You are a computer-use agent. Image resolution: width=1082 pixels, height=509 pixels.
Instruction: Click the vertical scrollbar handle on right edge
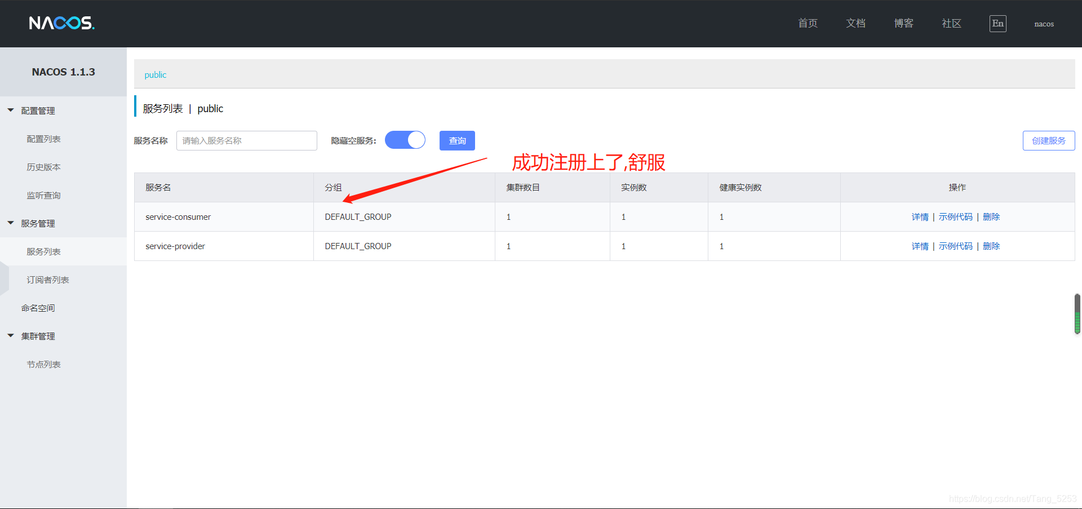point(1077,314)
